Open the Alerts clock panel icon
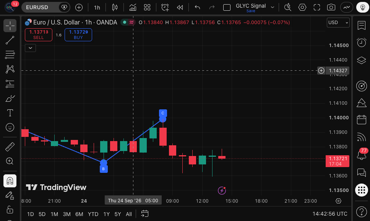This screenshot has height=221, width=370. tap(361, 43)
